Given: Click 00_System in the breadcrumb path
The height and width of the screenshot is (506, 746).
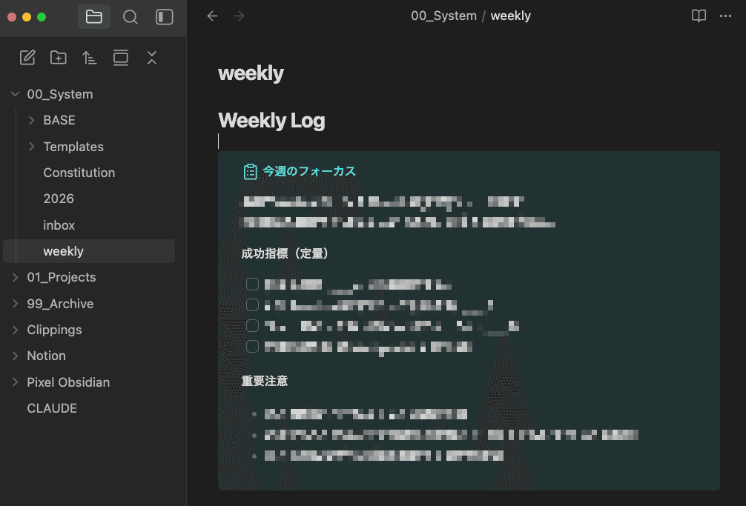Looking at the screenshot, I should [443, 16].
